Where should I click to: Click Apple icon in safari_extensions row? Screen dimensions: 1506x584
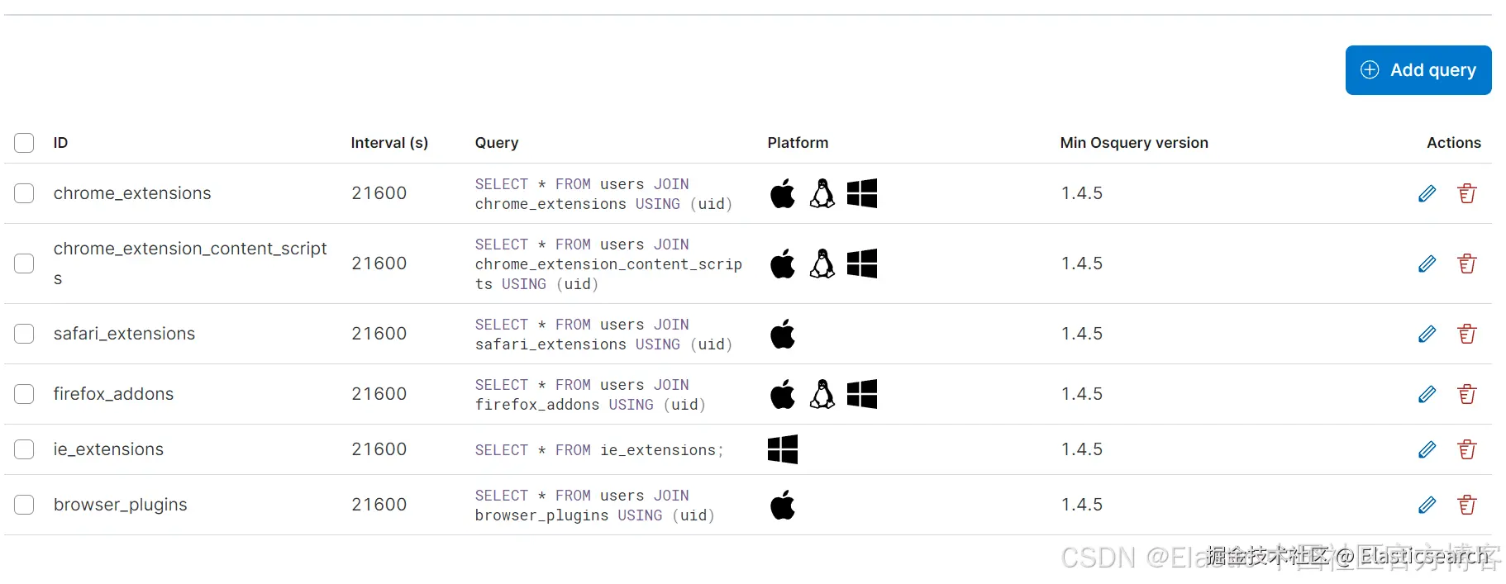[x=782, y=334]
